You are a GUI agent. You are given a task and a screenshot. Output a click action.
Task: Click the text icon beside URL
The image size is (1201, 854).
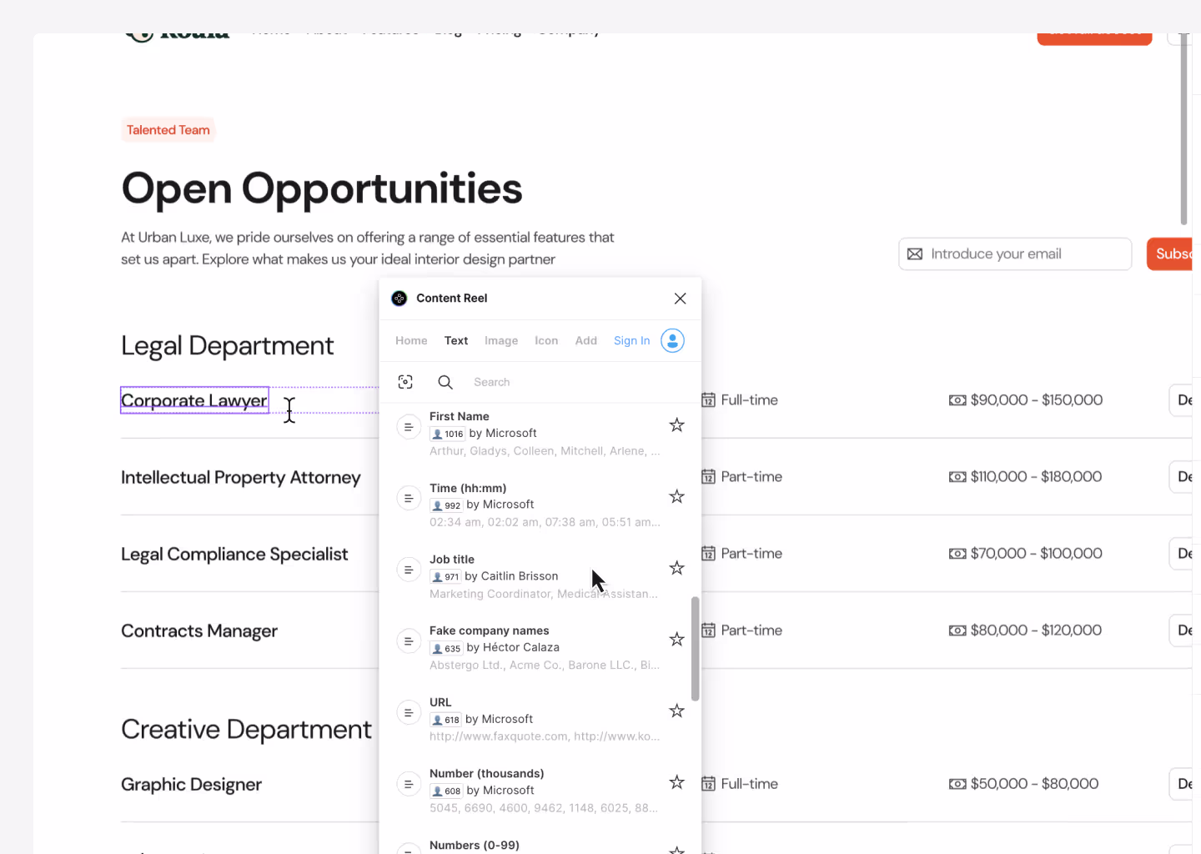(409, 713)
